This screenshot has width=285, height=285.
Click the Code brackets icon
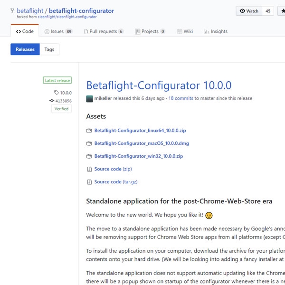(x=19, y=32)
